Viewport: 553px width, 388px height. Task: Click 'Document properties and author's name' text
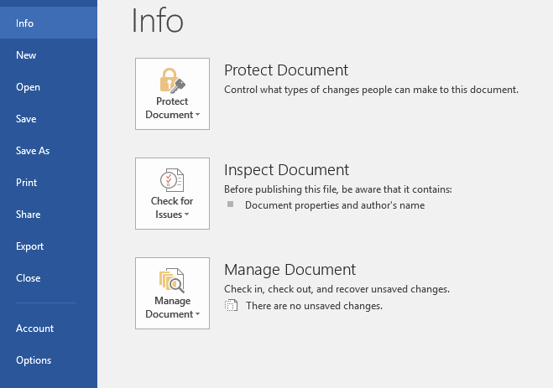coord(335,205)
